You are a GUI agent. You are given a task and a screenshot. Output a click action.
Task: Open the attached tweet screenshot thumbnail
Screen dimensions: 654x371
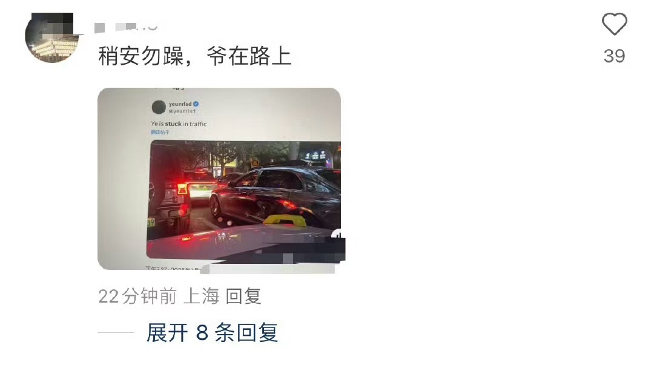tap(219, 179)
